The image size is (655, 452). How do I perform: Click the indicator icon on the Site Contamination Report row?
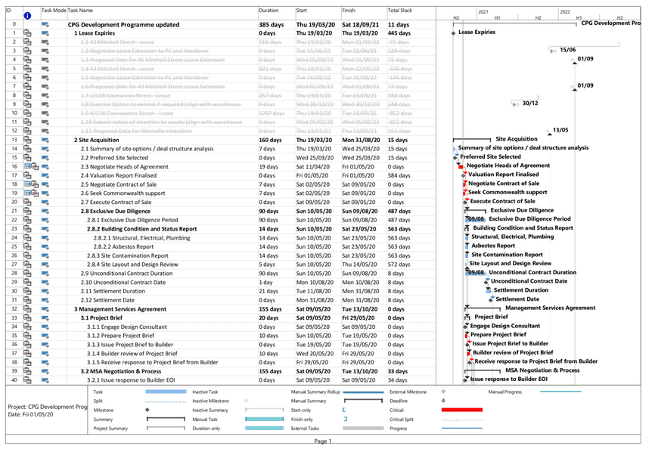pos(27,255)
